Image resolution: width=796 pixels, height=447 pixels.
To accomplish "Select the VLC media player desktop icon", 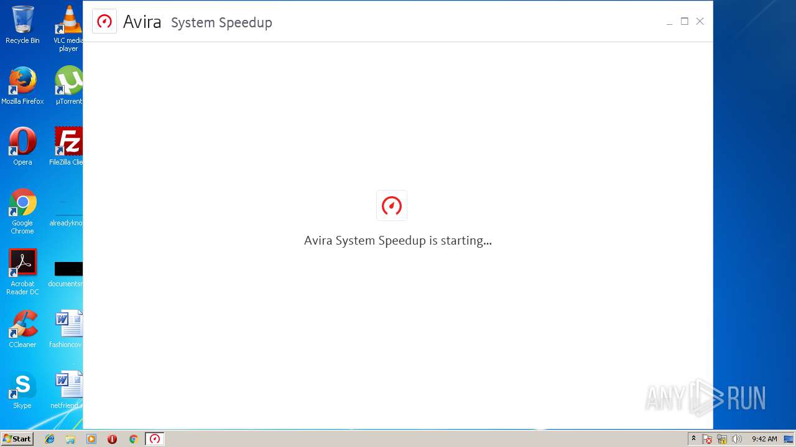I will tap(68, 29).
